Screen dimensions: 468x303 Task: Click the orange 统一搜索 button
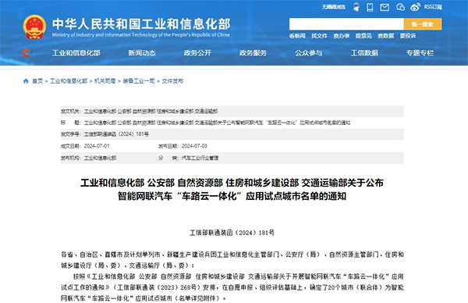click(423, 24)
